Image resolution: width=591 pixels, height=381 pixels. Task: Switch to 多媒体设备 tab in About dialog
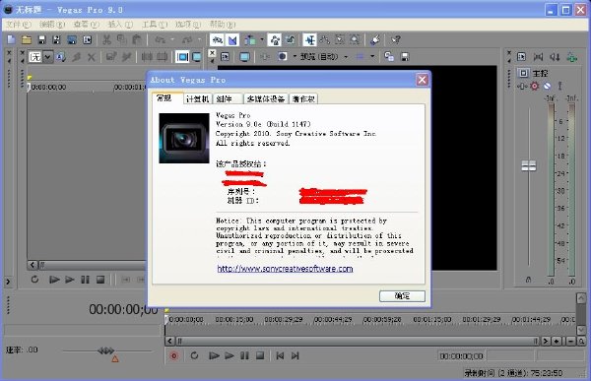pyautogui.click(x=266, y=98)
